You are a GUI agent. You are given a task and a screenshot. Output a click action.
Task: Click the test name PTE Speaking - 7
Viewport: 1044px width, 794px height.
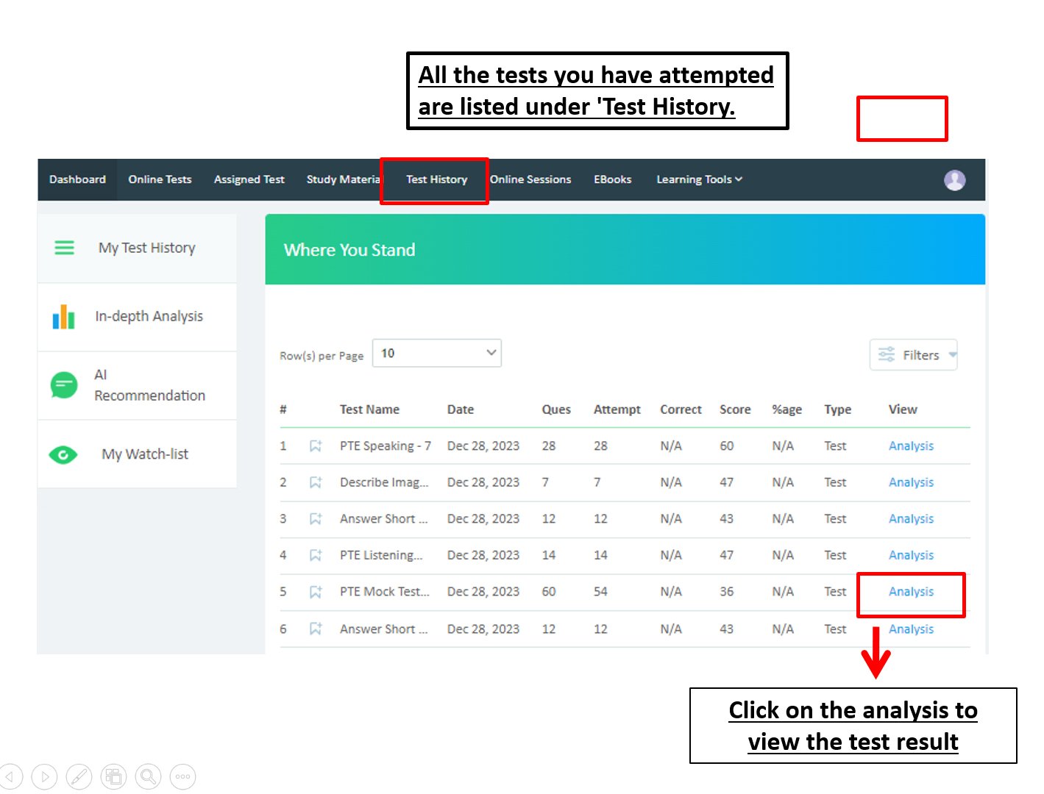386,446
